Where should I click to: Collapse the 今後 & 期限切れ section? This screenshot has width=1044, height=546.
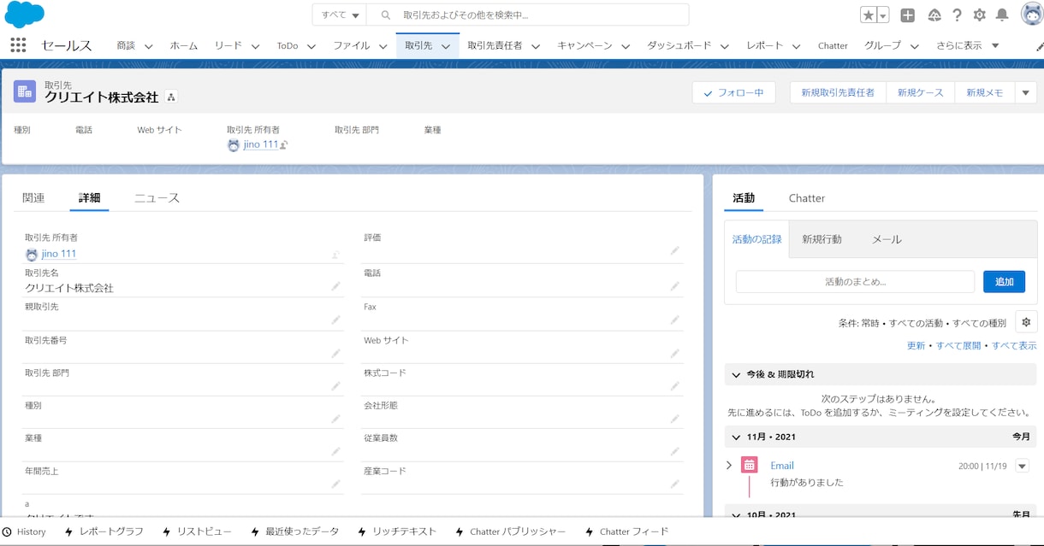(735, 374)
